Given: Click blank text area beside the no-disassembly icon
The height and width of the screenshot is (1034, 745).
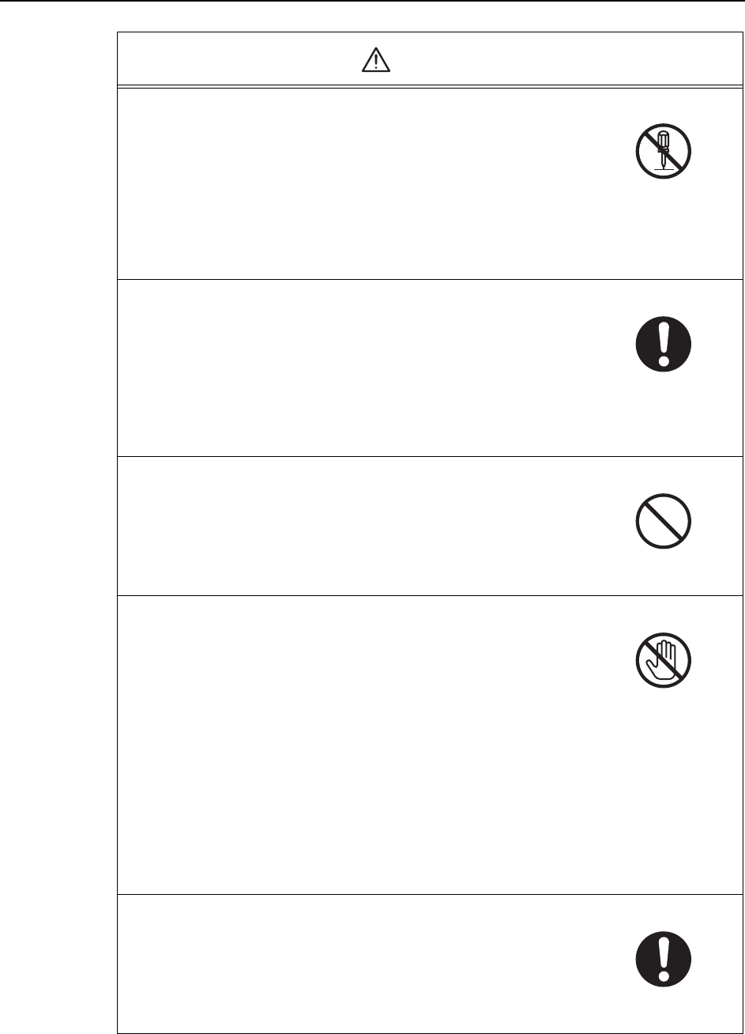Looking at the screenshot, I should click(356, 182).
